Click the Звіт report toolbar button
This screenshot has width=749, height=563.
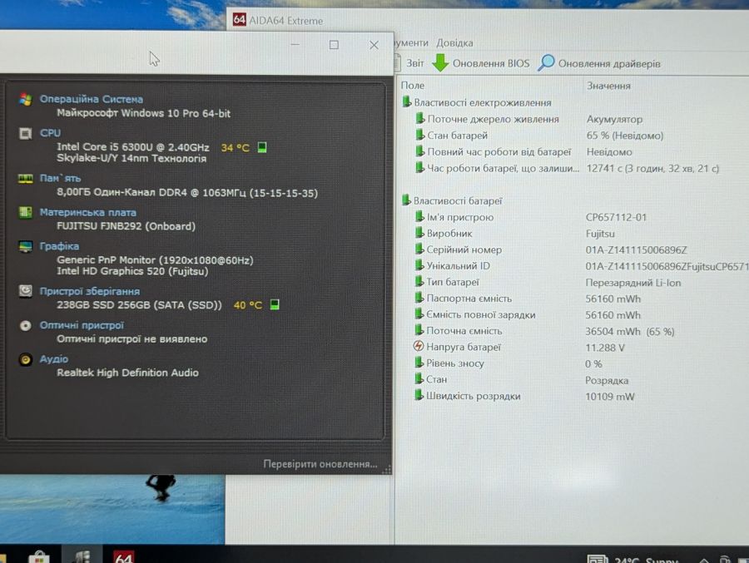[x=414, y=63]
